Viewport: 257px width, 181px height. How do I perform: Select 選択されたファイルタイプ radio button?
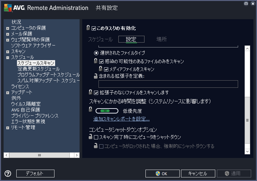[x=96, y=53]
